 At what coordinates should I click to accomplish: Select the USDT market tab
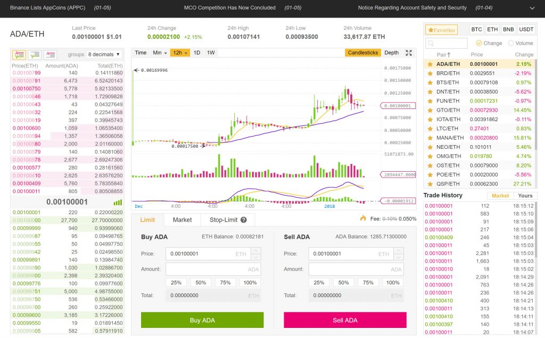point(526,30)
